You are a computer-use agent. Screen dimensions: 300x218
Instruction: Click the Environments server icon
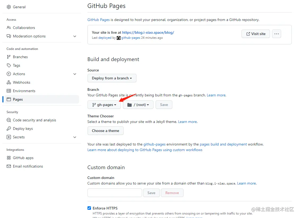(9, 91)
